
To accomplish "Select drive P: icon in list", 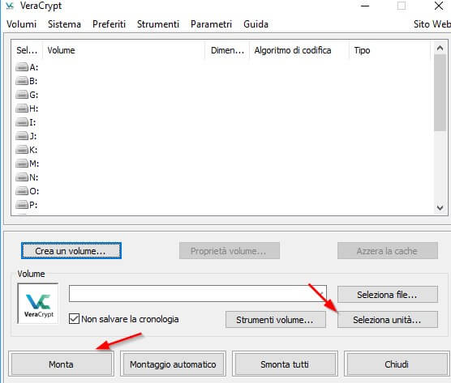I will tap(22, 205).
